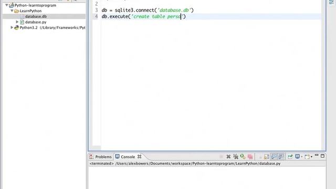Open database.py in the project tree
This screenshot has height=189, width=336.
click(x=36, y=22)
